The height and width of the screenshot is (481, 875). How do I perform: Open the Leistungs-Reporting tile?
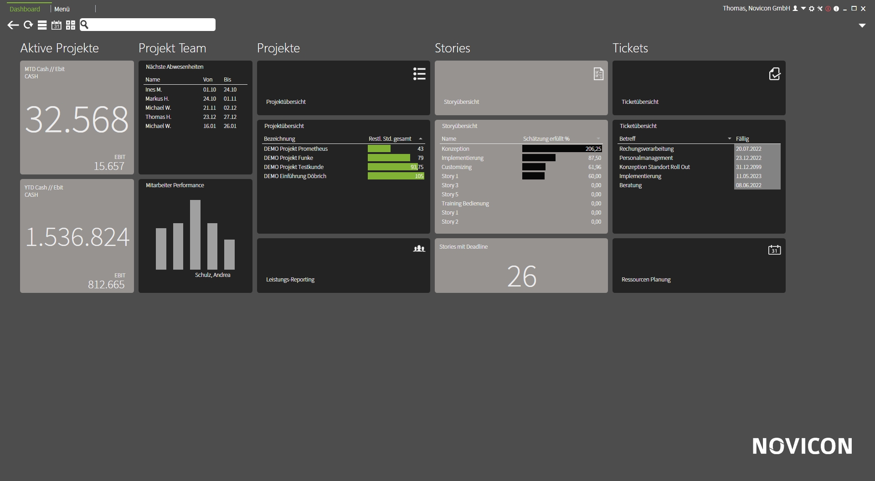coord(344,266)
